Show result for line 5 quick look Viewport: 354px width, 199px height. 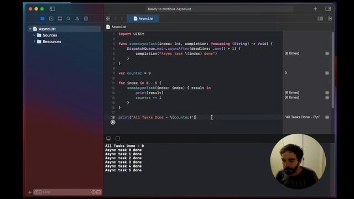pyautogui.click(x=327, y=54)
